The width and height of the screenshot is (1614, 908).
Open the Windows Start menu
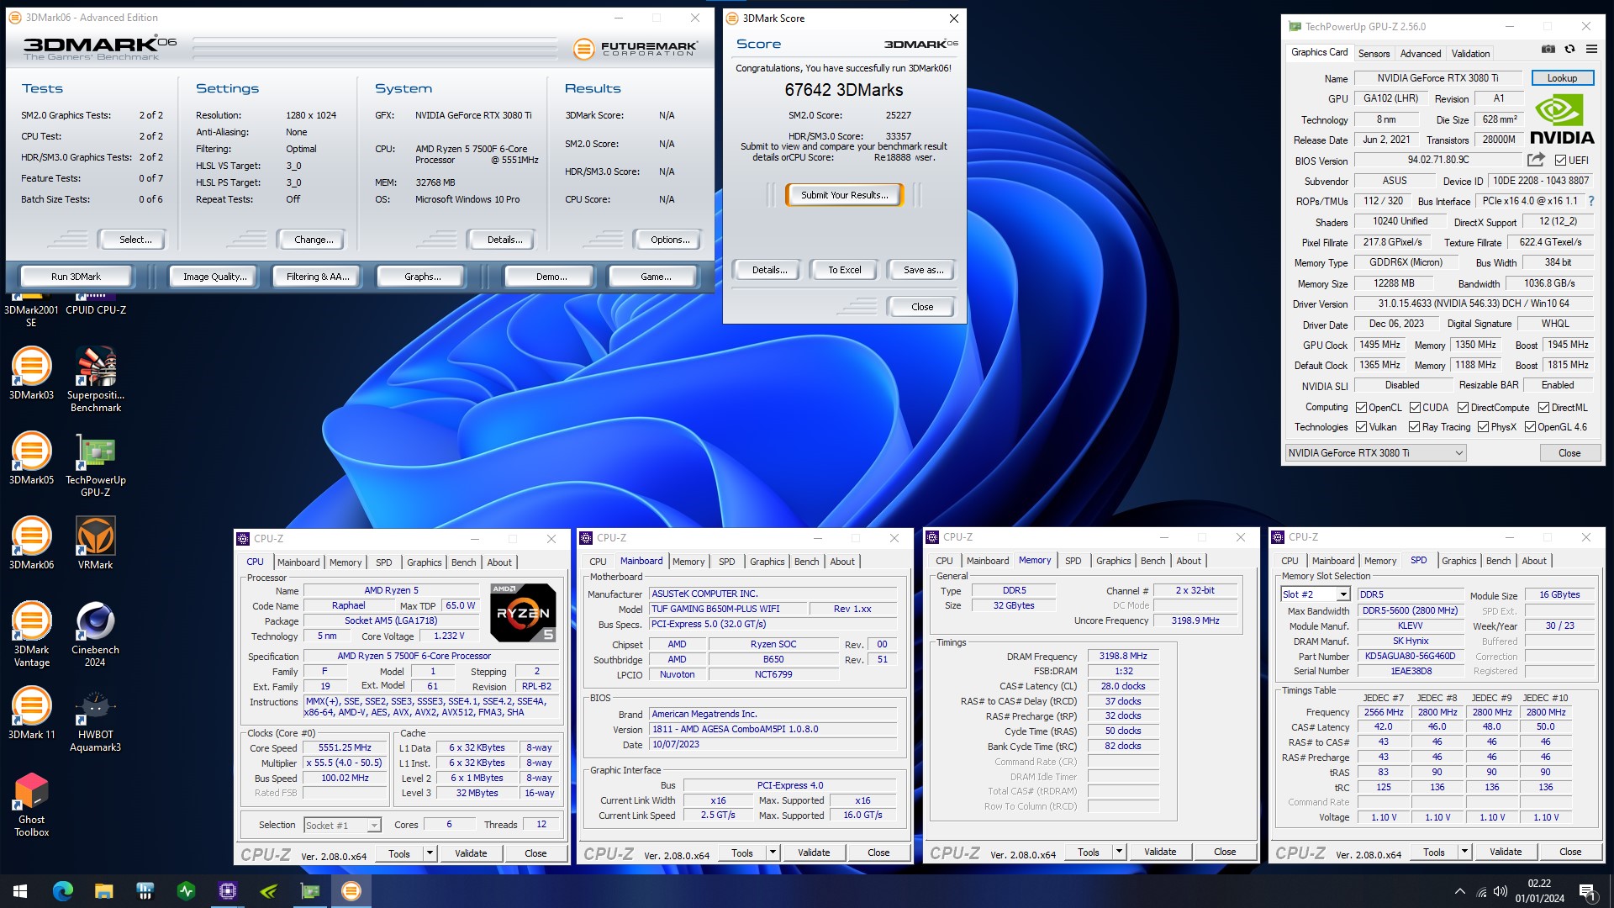click(x=20, y=891)
